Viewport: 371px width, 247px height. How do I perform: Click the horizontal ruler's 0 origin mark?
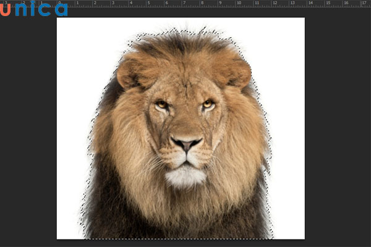pyautogui.click(x=59, y=3)
